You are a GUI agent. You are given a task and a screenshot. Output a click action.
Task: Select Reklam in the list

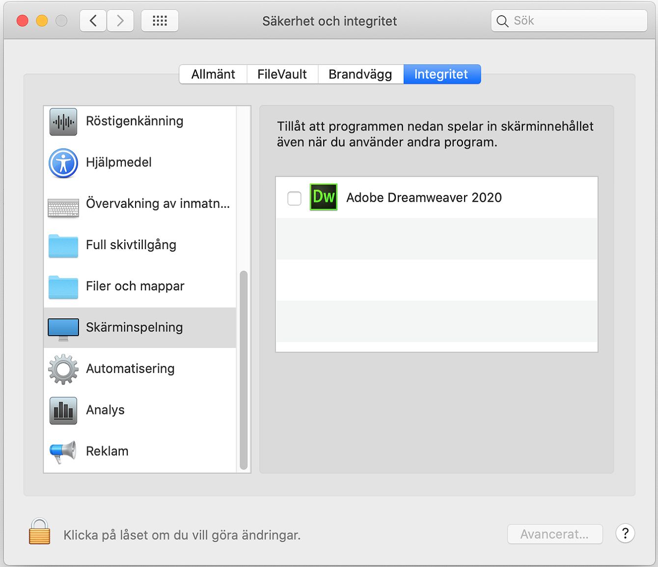coord(140,451)
